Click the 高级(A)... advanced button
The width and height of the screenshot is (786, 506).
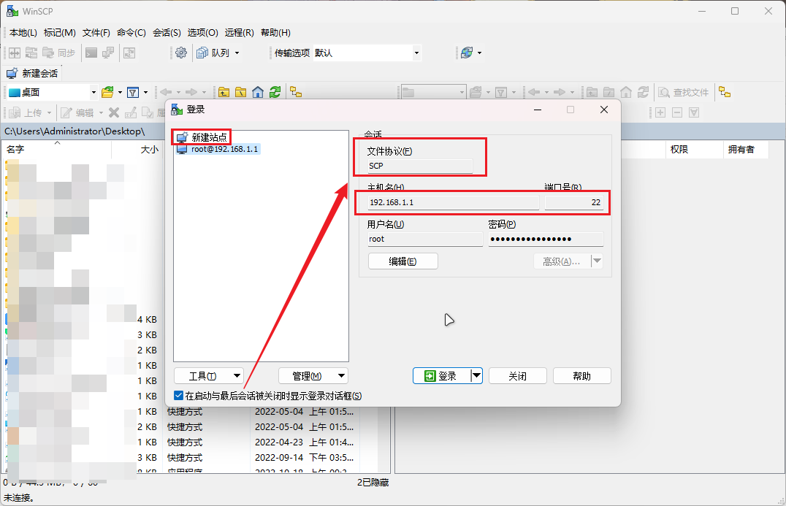click(562, 261)
